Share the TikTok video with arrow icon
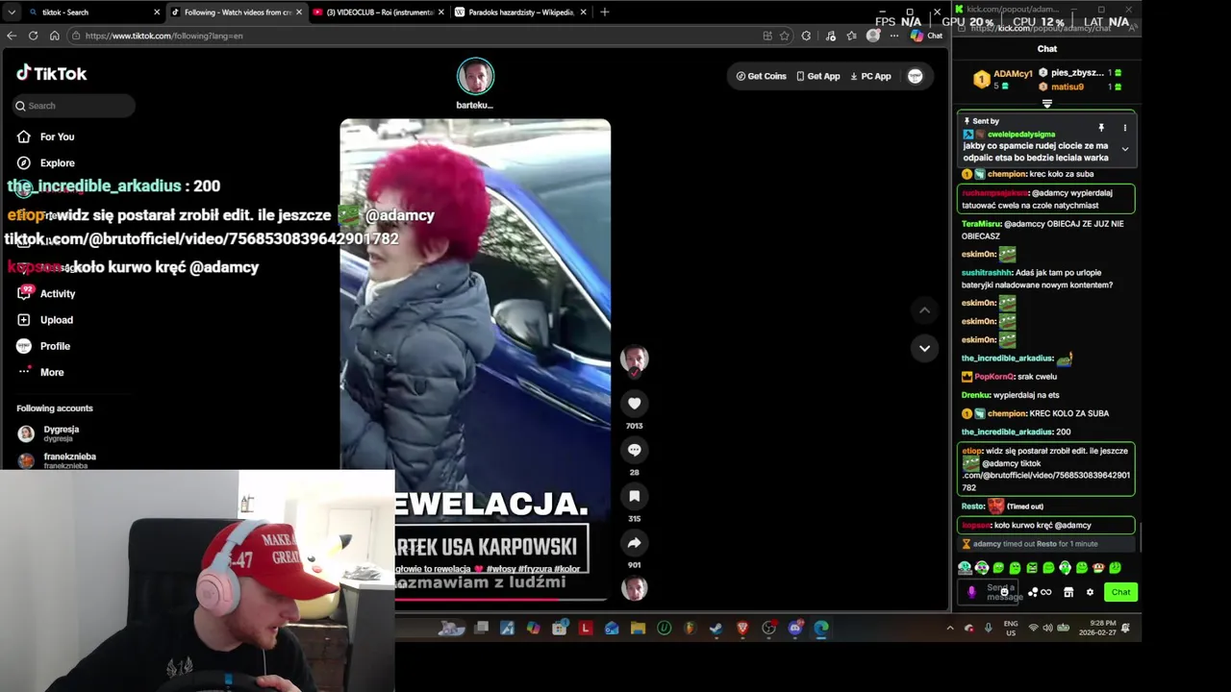Image resolution: width=1231 pixels, height=692 pixels. tap(634, 543)
